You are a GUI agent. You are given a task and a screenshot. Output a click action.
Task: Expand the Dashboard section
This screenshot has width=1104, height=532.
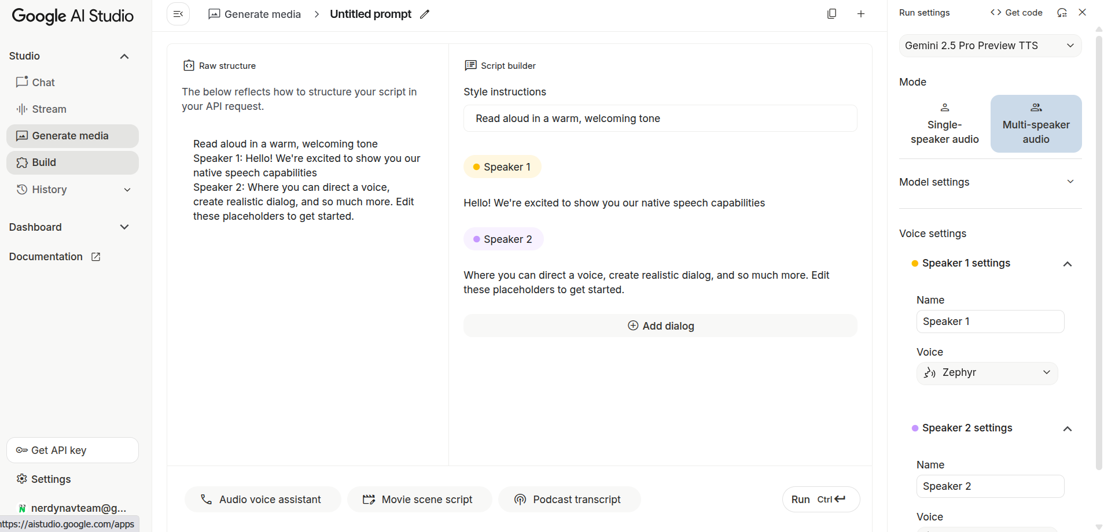pyautogui.click(x=124, y=227)
